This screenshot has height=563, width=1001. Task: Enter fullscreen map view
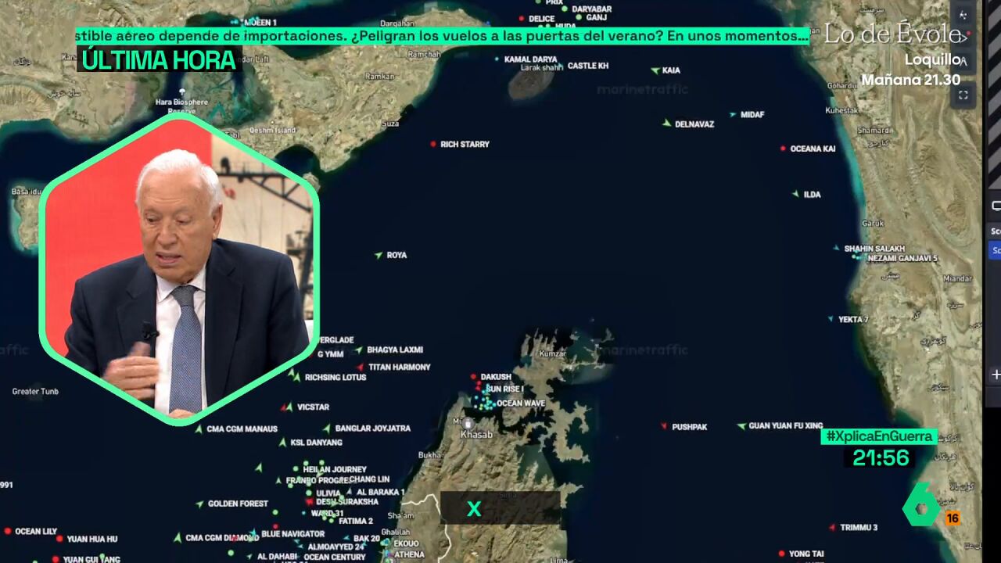pos(963,95)
